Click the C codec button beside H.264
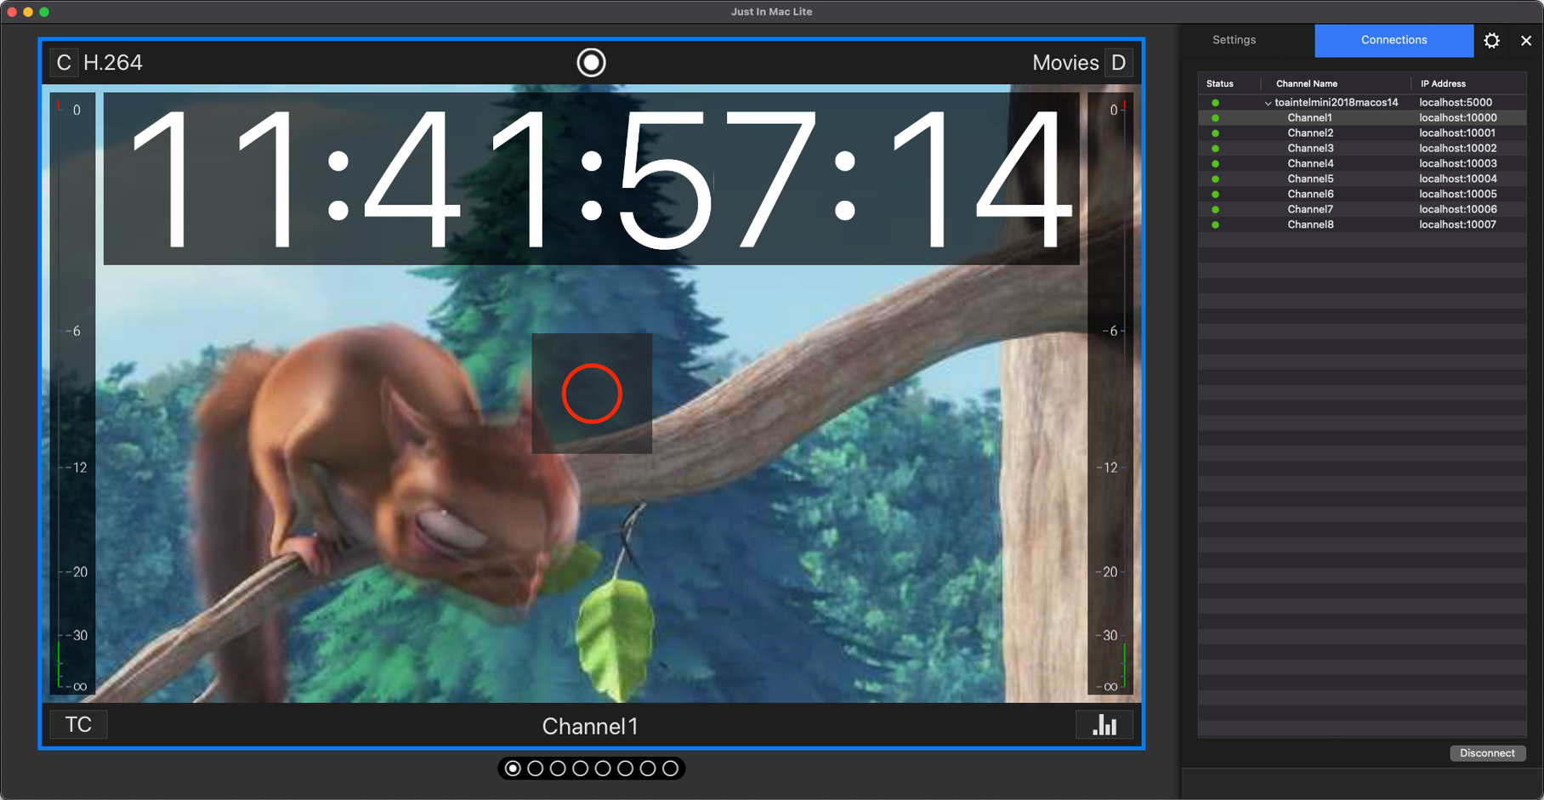The image size is (1544, 800). (x=64, y=63)
